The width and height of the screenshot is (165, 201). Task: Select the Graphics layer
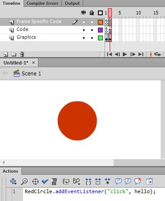tap(26, 37)
